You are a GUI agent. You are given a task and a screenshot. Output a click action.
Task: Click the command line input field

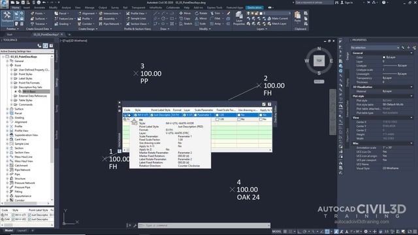204,225
